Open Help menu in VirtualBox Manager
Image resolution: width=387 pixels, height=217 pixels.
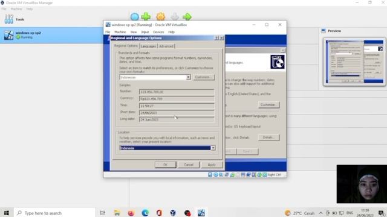pyautogui.click(x=30, y=9)
